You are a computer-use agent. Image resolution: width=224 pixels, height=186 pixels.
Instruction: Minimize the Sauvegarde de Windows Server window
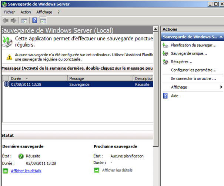tap(210, 4)
